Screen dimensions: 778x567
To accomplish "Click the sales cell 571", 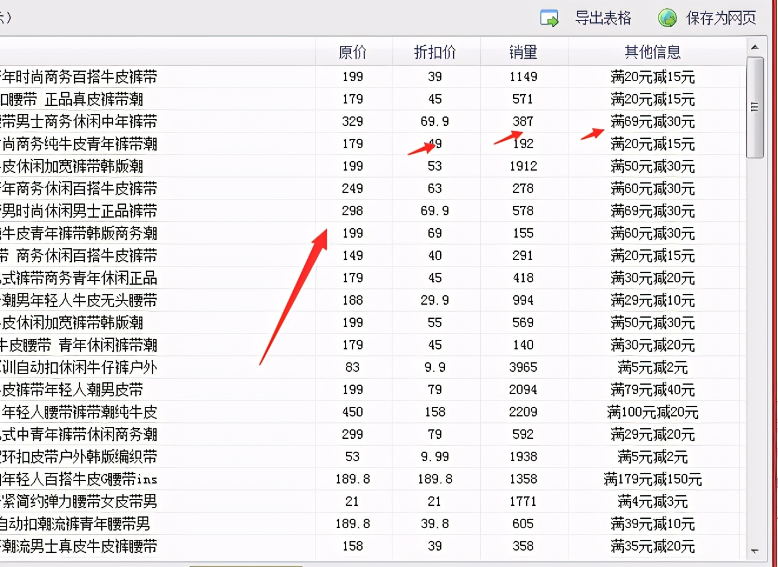I will (524, 99).
